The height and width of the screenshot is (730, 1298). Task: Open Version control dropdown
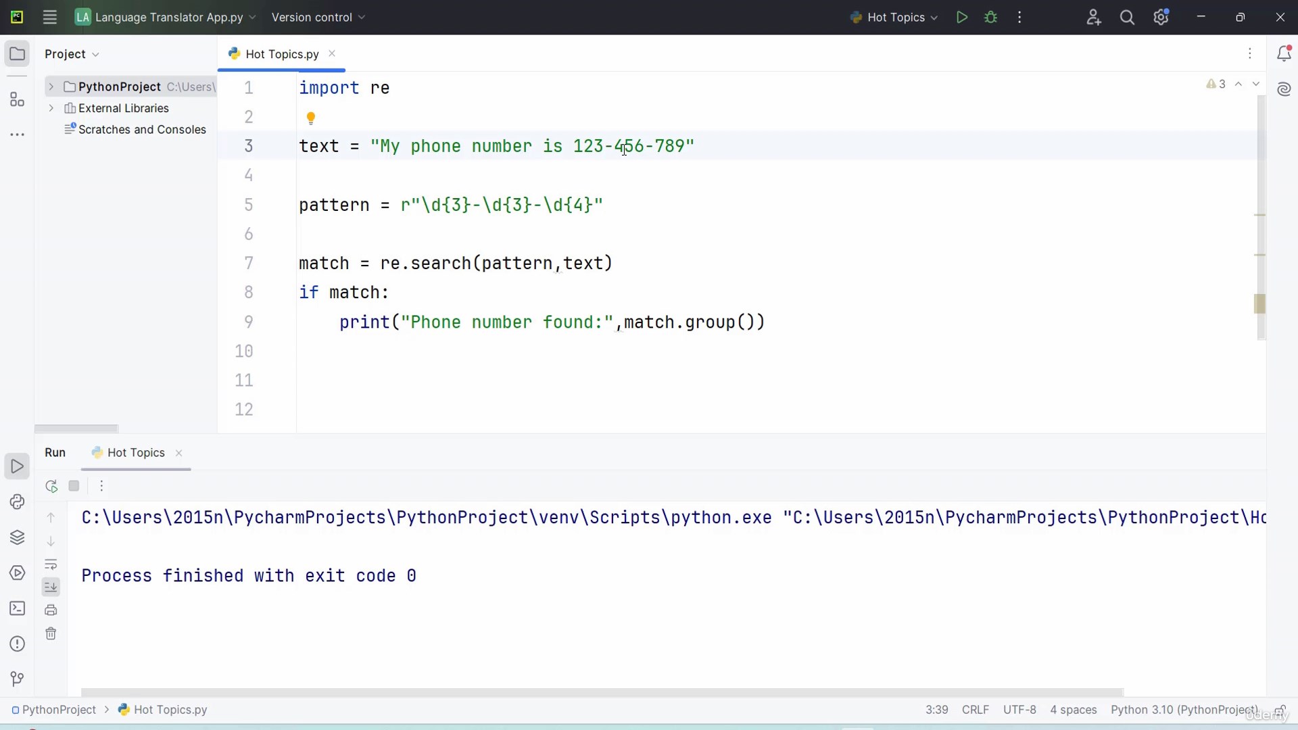318,18
